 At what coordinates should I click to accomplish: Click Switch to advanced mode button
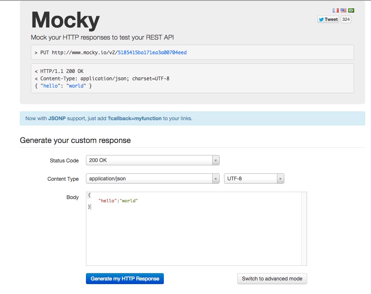coord(272,279)
